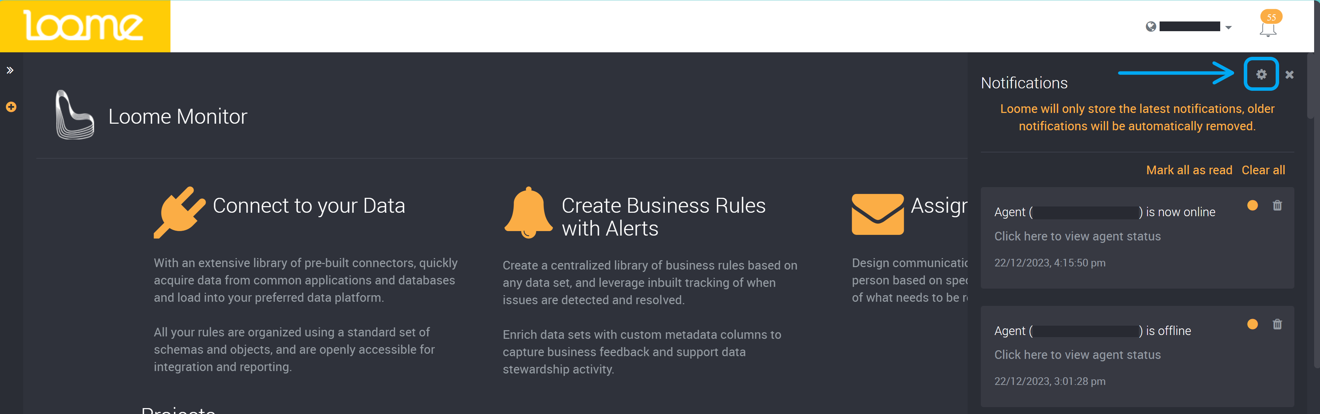Toggle unread dot on 'is now online' notification

click(1252, 205)
